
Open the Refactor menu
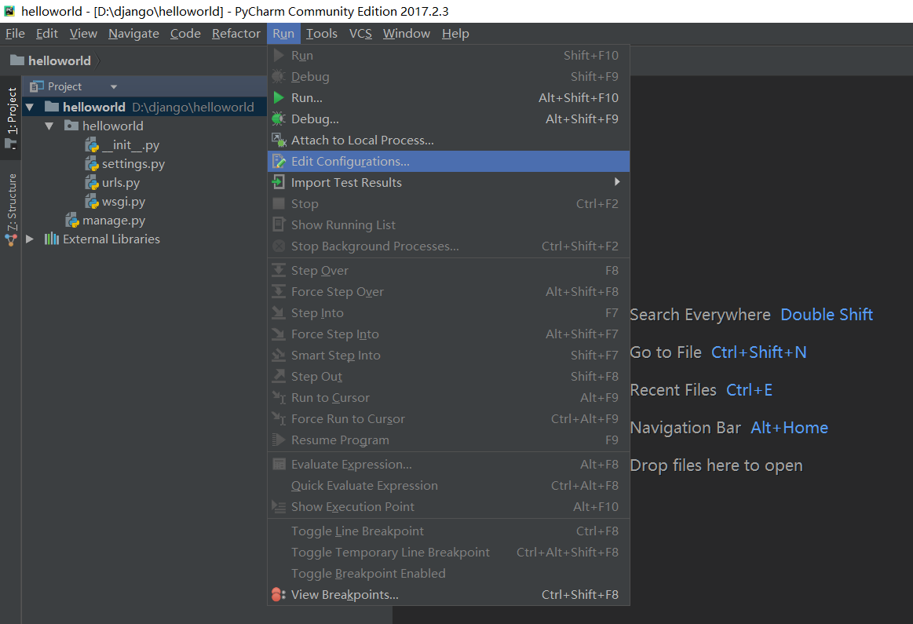click(236, 34)
